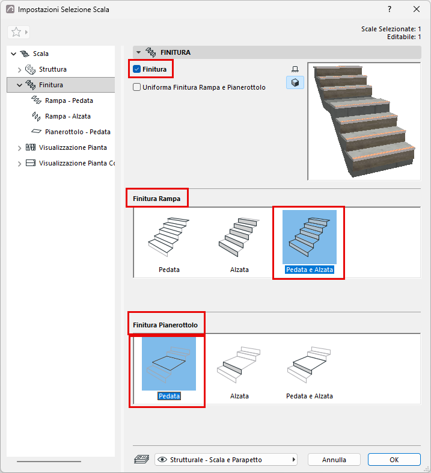
Task: Expand the Struttura tree node
Action: [20, 70]
